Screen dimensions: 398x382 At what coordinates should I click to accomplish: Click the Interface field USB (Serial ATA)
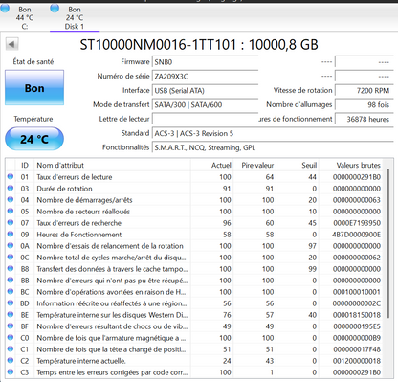pos(206,91)
